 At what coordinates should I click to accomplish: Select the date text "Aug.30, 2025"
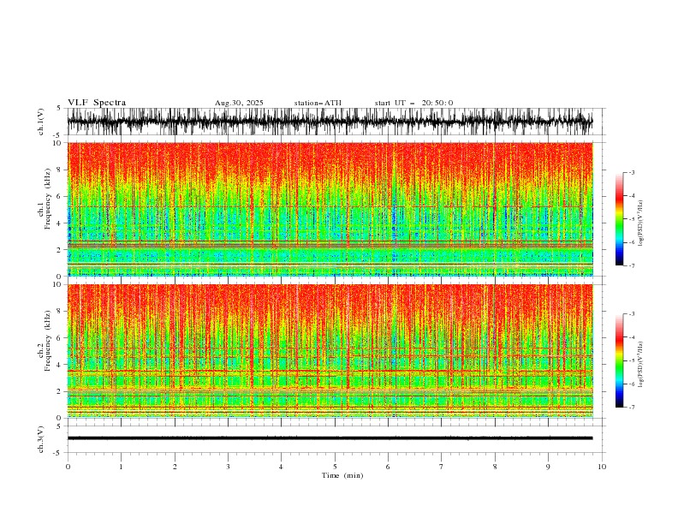239,103
